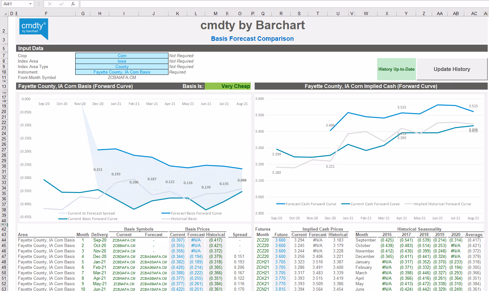
Task: Click the Select All corner triangle
Action: [x=5, y=13]
